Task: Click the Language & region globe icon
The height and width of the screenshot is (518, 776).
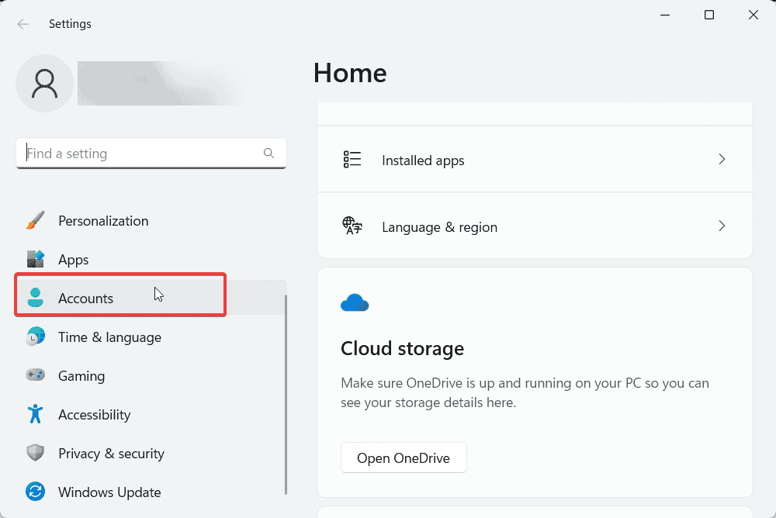Action: 352,226
